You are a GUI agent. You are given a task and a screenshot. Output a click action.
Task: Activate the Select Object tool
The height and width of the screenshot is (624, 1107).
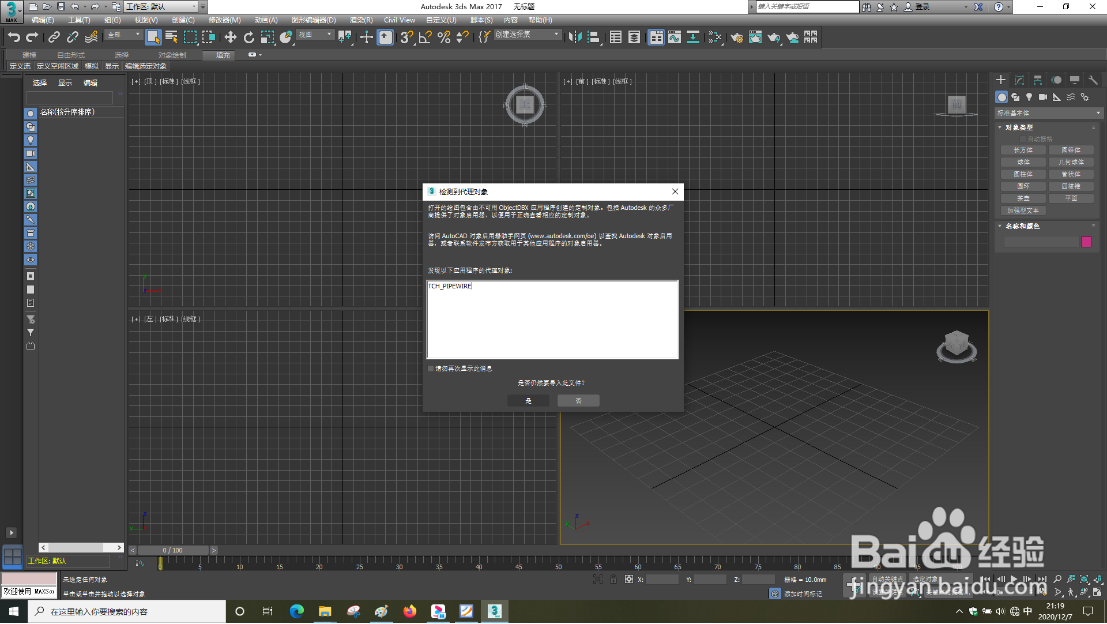tap(153, 37)
